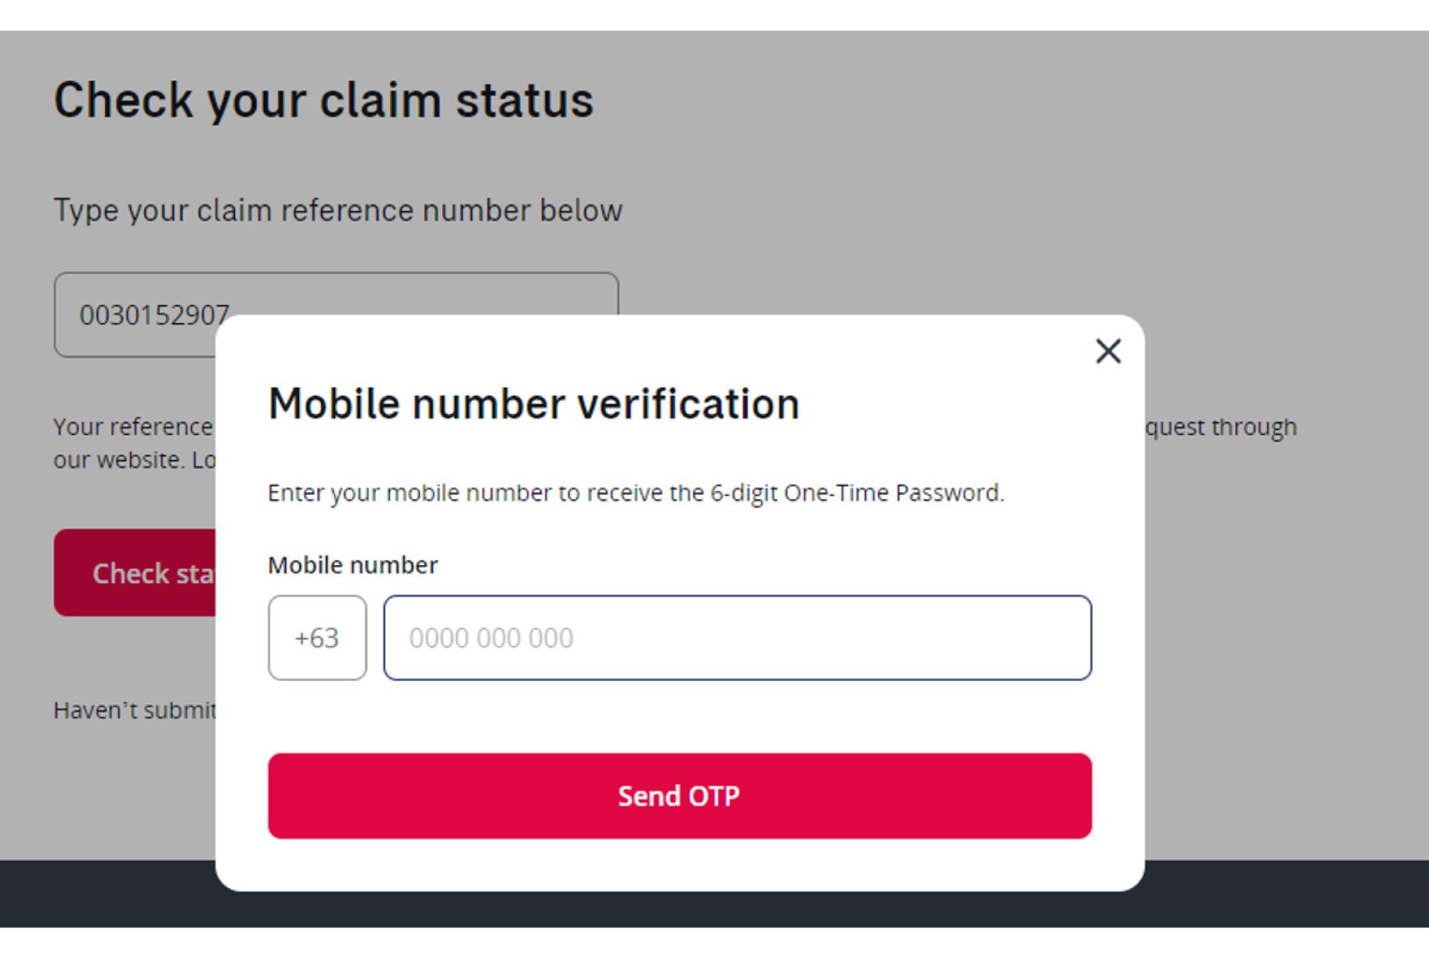Click the "Your reference" paragraph text
The image size is (1429, 958).
click(133, 427)
